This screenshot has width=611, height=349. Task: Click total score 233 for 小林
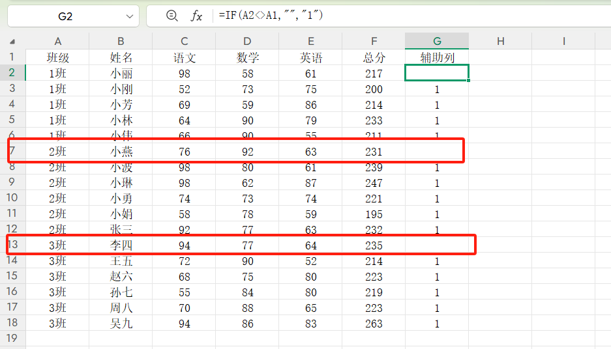click(374, 120)
